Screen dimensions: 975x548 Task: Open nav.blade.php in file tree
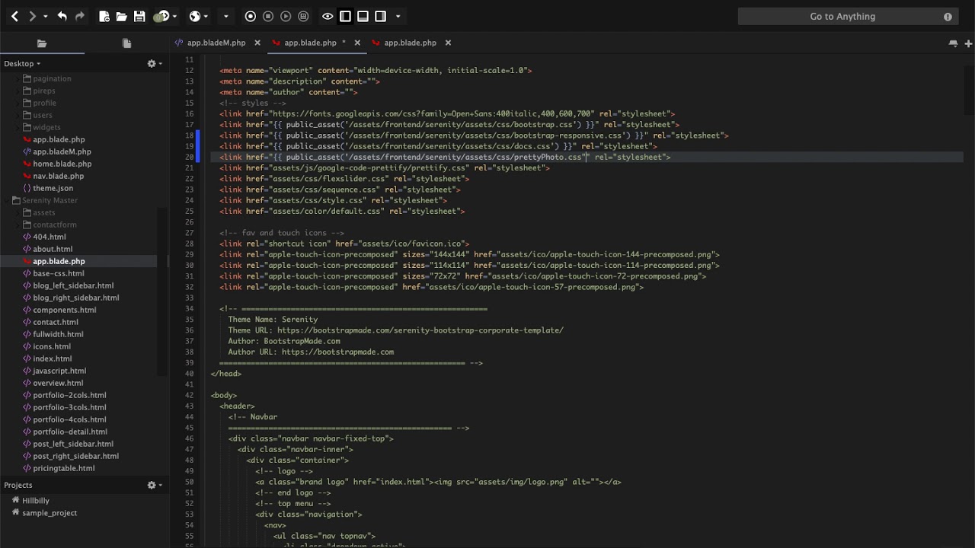(58, 176)
